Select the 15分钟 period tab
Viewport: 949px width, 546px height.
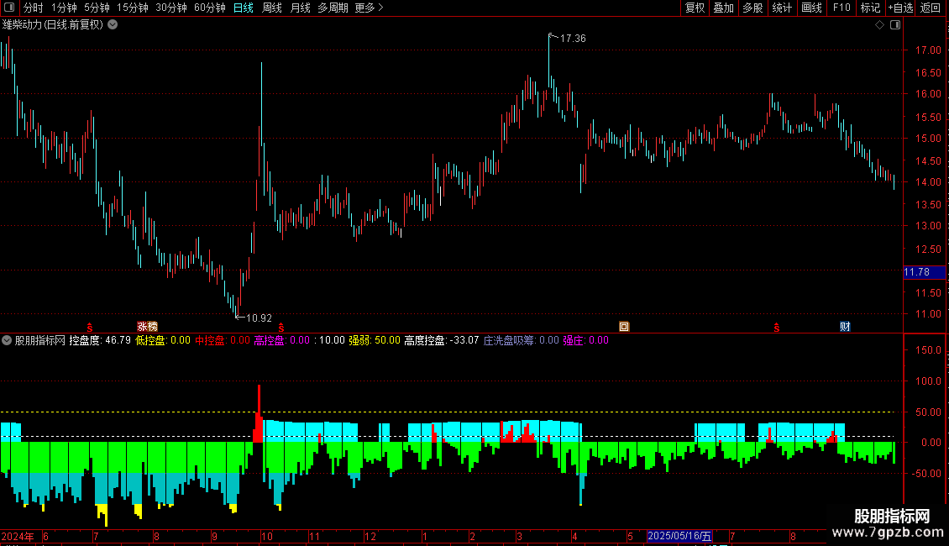click(133, 8)
